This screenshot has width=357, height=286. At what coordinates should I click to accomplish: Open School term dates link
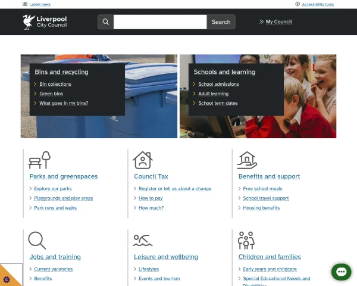tap(218, 103)
